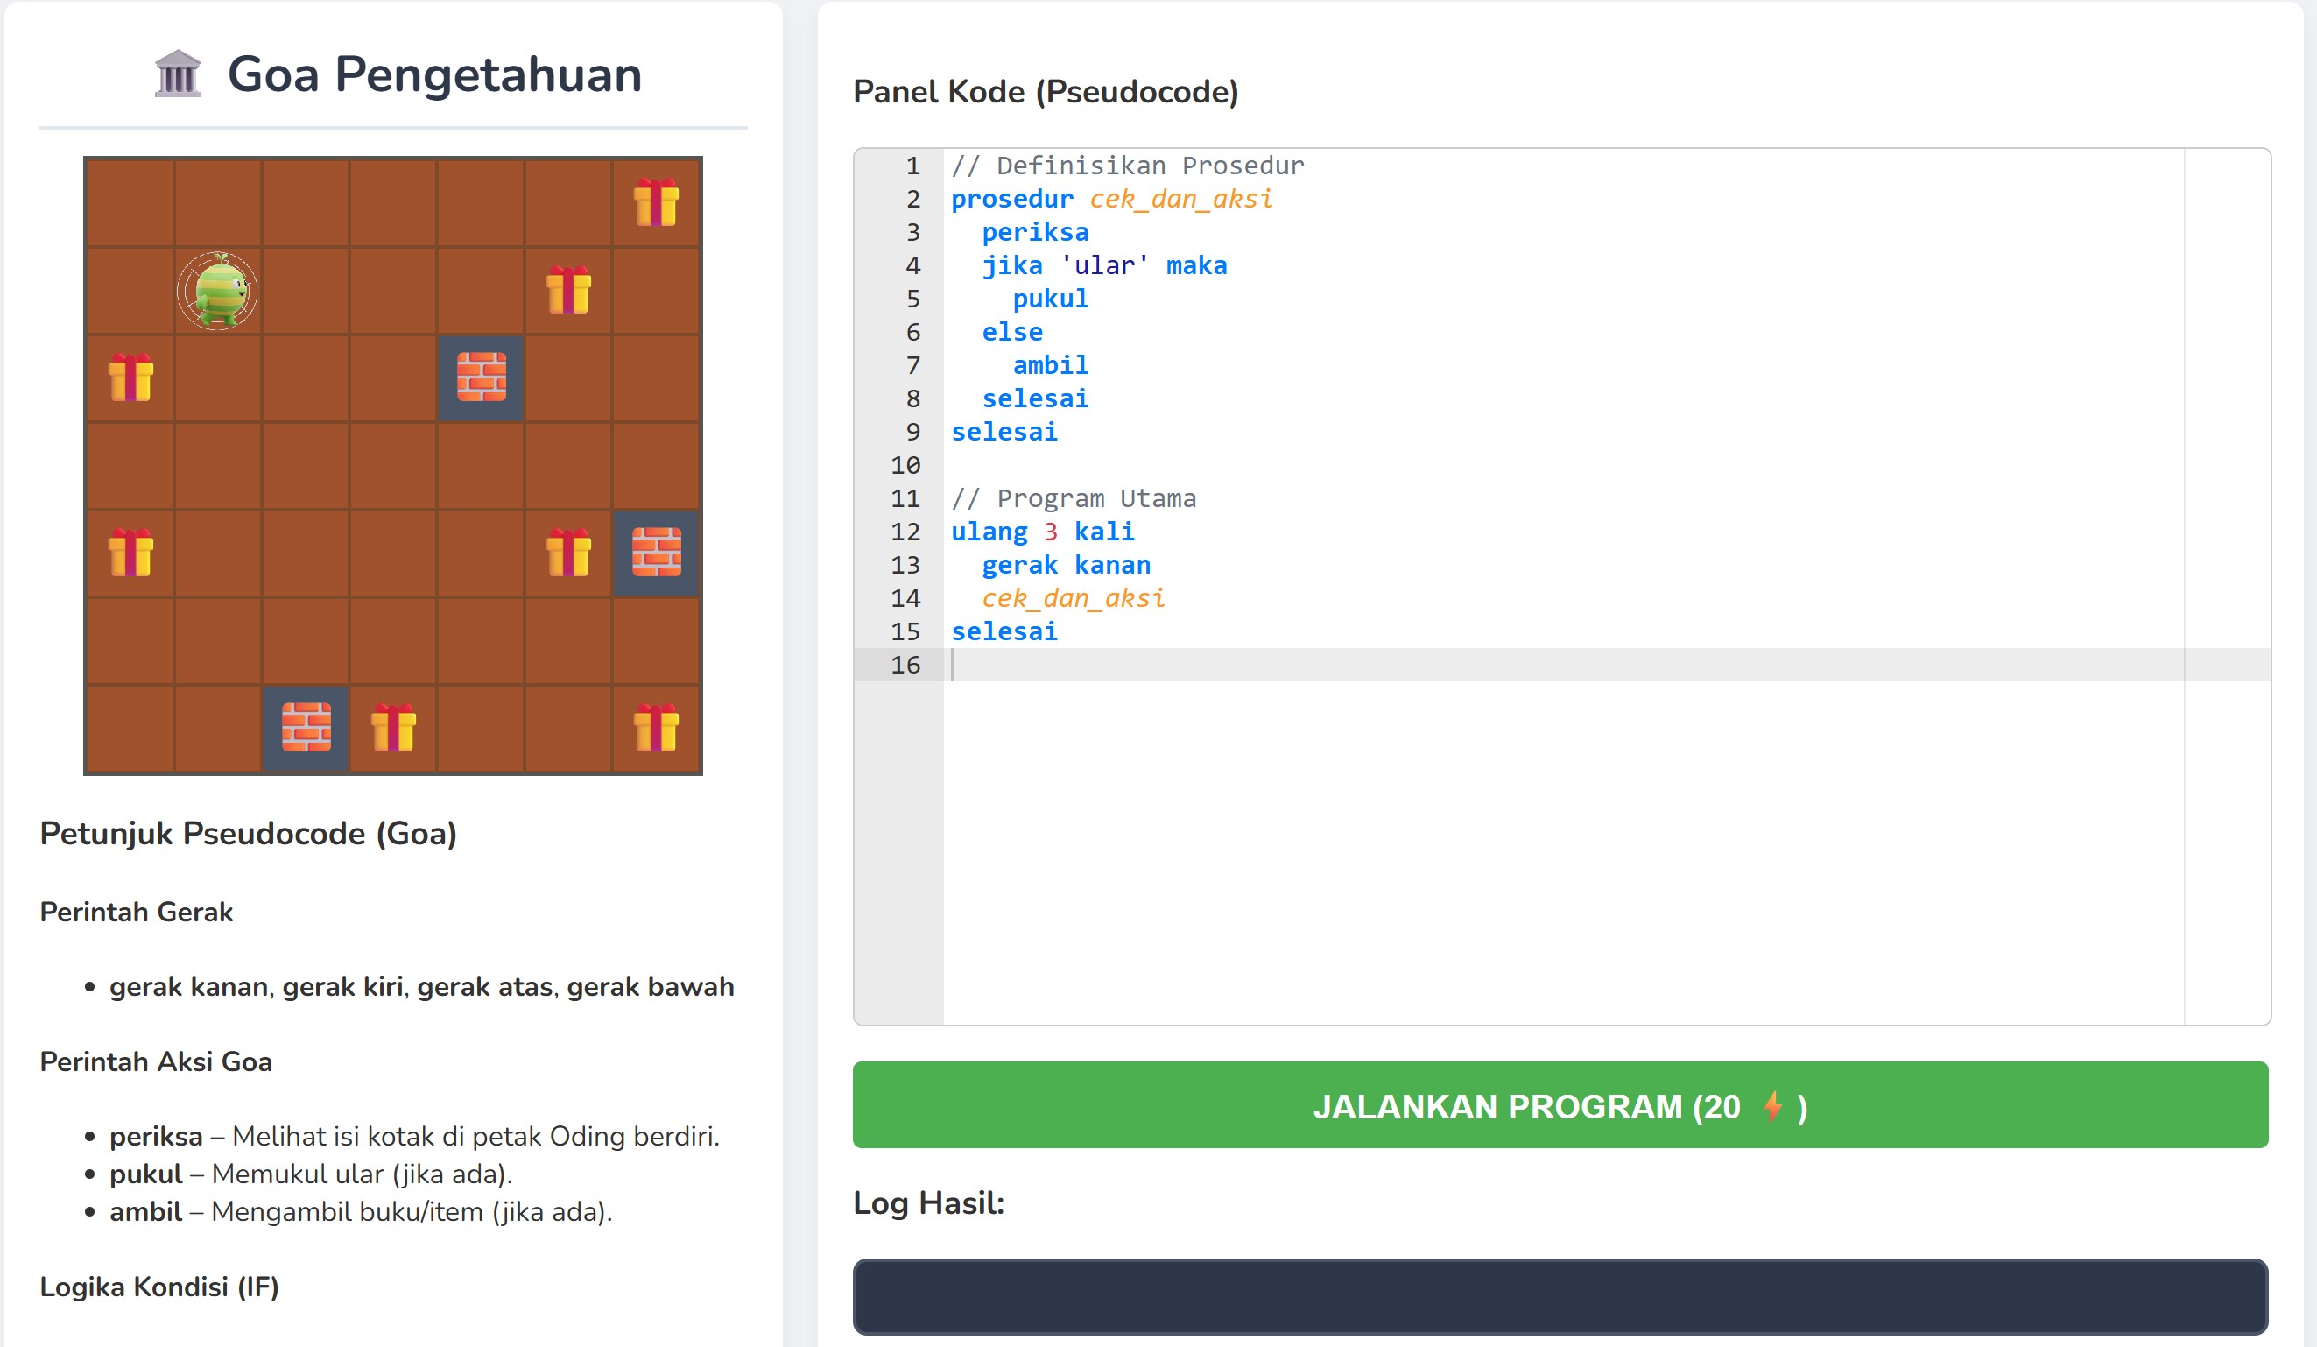2317x1347 pixels.
Task: Click the left gift in the third row
Action: pos(130,377)
